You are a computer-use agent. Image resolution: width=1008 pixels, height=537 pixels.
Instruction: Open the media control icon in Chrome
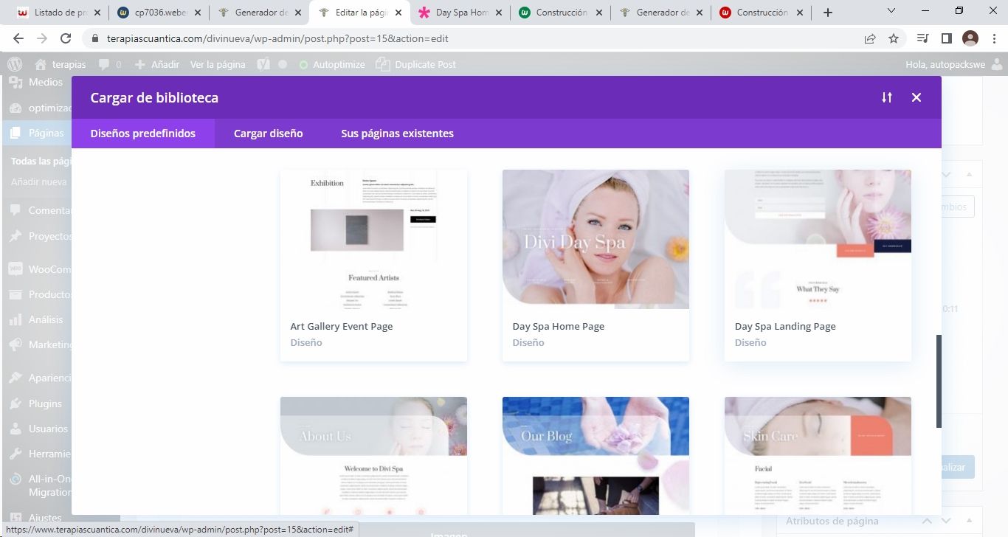pos(922,38)
